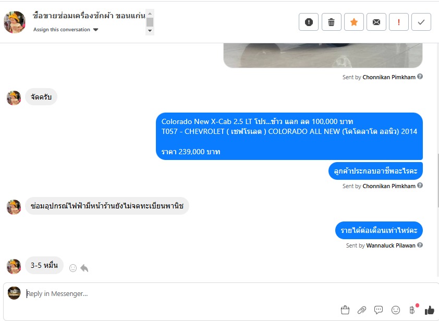The width and height of the screenshot is (439, 321).
Task: Click the name scroll down arrow
Action: [x=150, y=31]
